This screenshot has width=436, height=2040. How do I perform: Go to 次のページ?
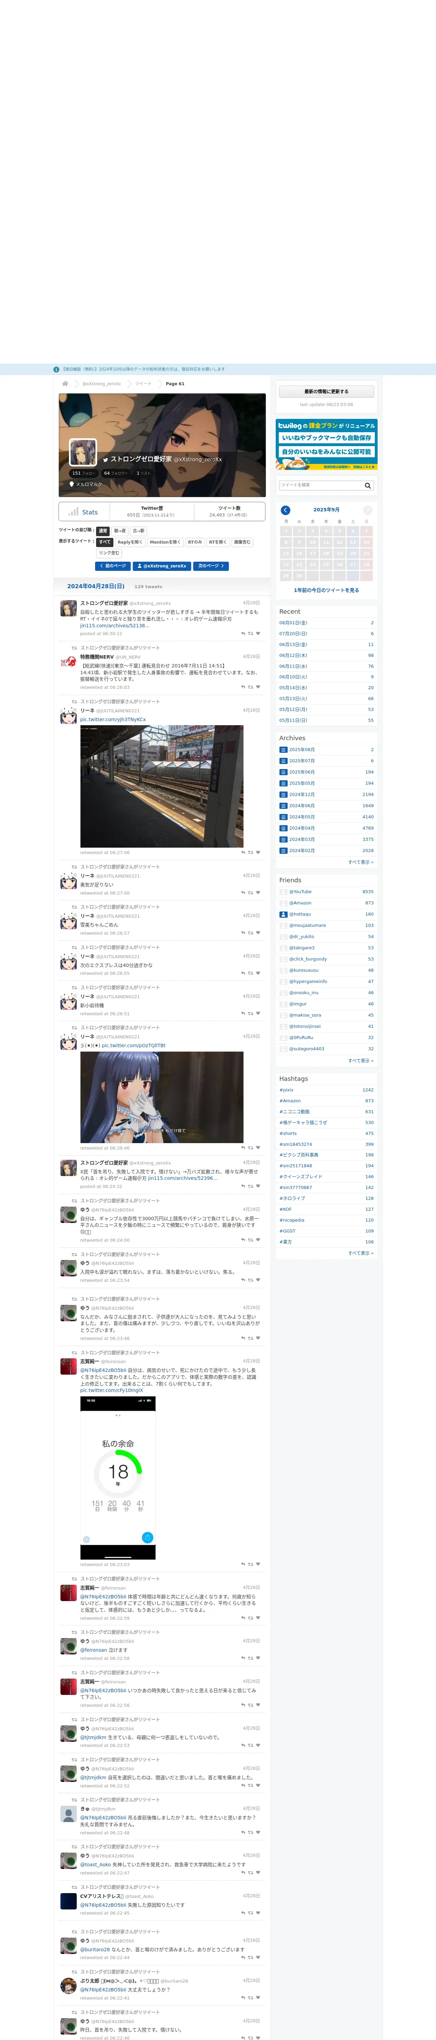211,566
